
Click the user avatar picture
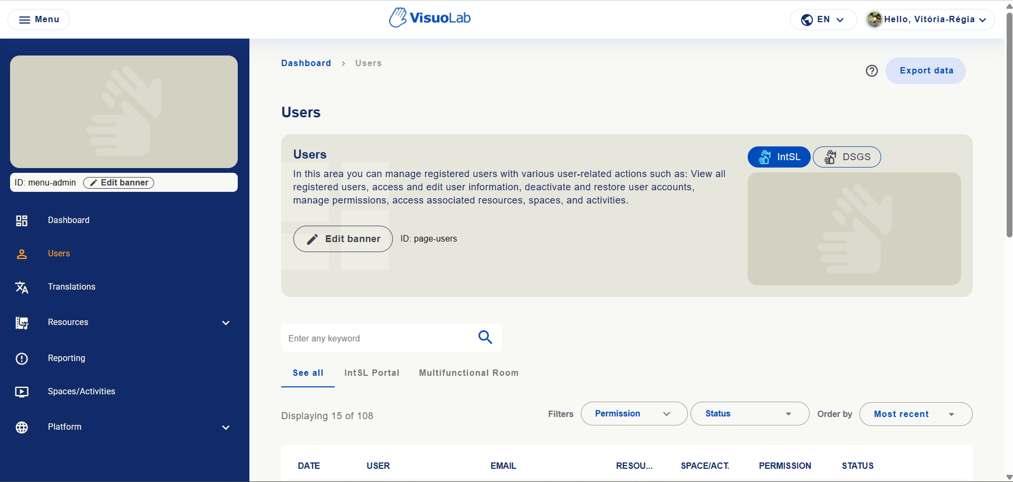[x=874, y=20]
